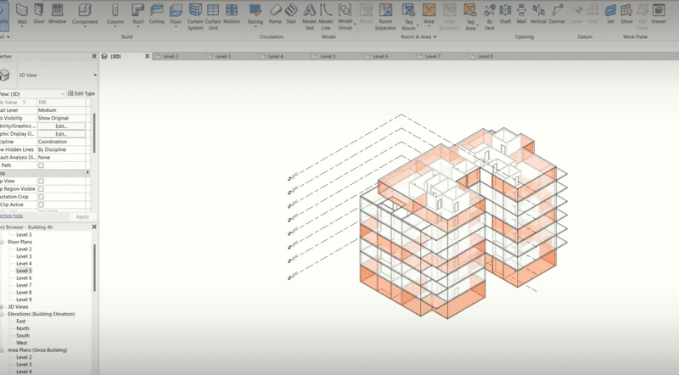Click the Project Browser vertical scrollbar

[x=94, y=267]
